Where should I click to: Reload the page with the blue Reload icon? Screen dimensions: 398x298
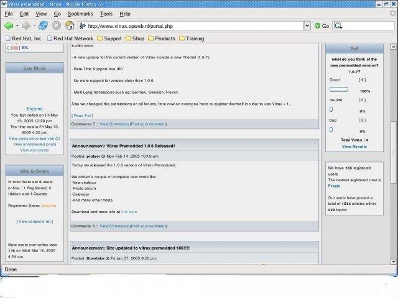[43, 25]
